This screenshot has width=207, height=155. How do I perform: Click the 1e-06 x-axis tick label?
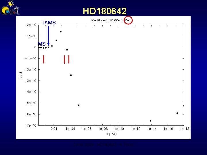pyautogui.click(x=87, y=129)
